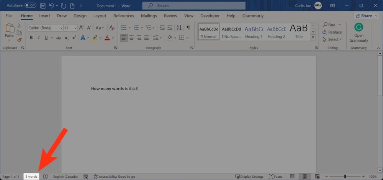Expand the Styles gallery more arrow
This screenshot has height=180, width=383.
click(313, 38)
